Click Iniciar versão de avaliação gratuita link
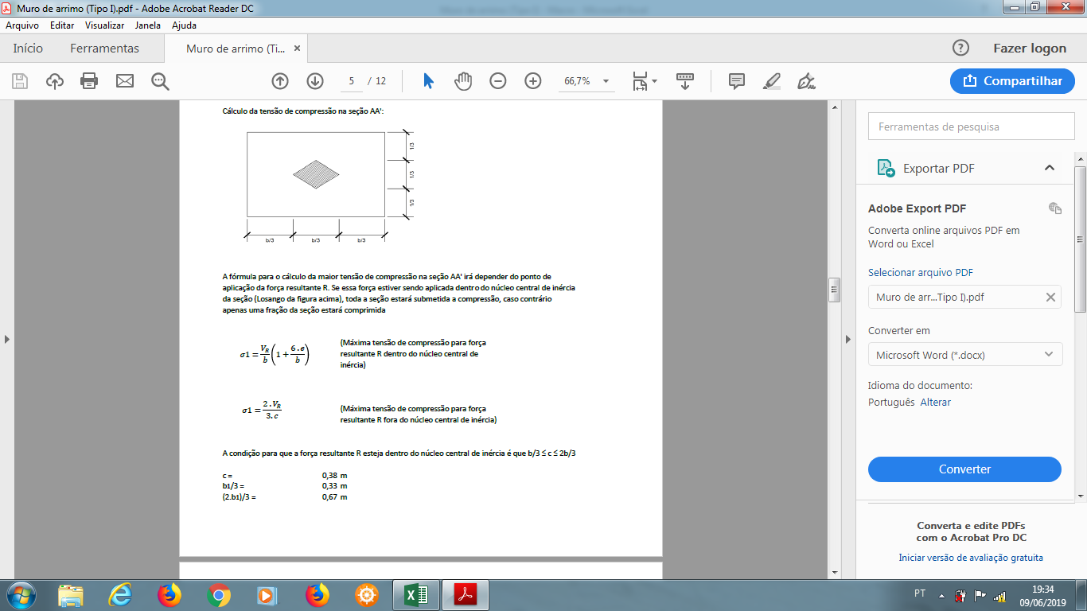 pyautogui.click(x=971, y=558)
